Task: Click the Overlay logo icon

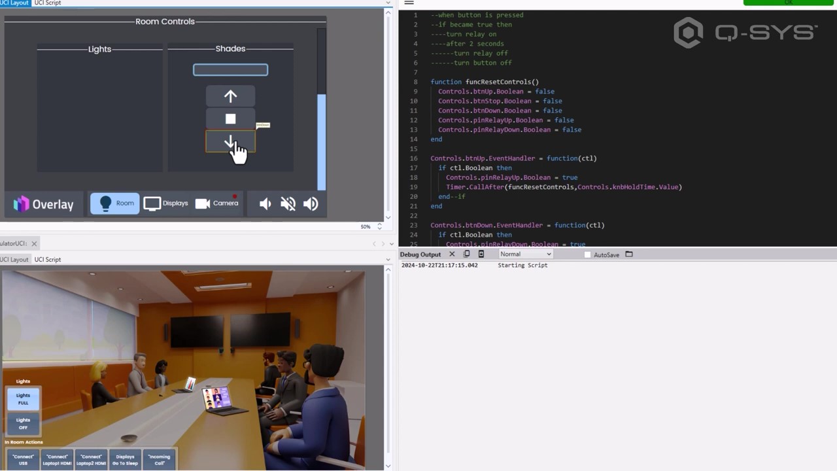Action: tap(20, 203)
